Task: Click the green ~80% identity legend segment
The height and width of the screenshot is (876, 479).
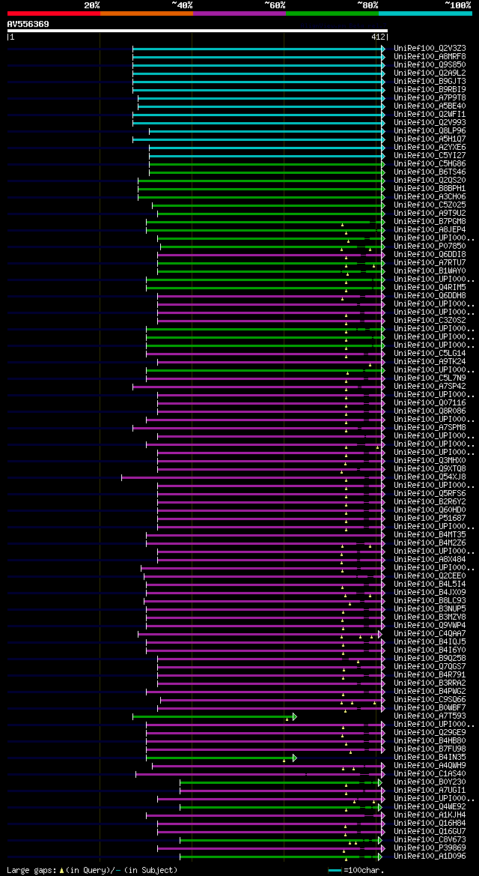Action: [332, 13]
